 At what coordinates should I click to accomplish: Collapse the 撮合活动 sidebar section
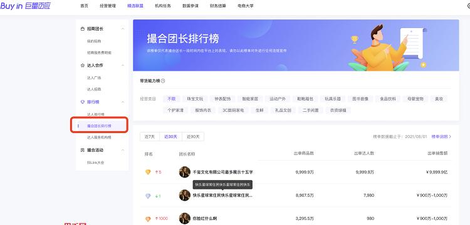coord(123,150)
